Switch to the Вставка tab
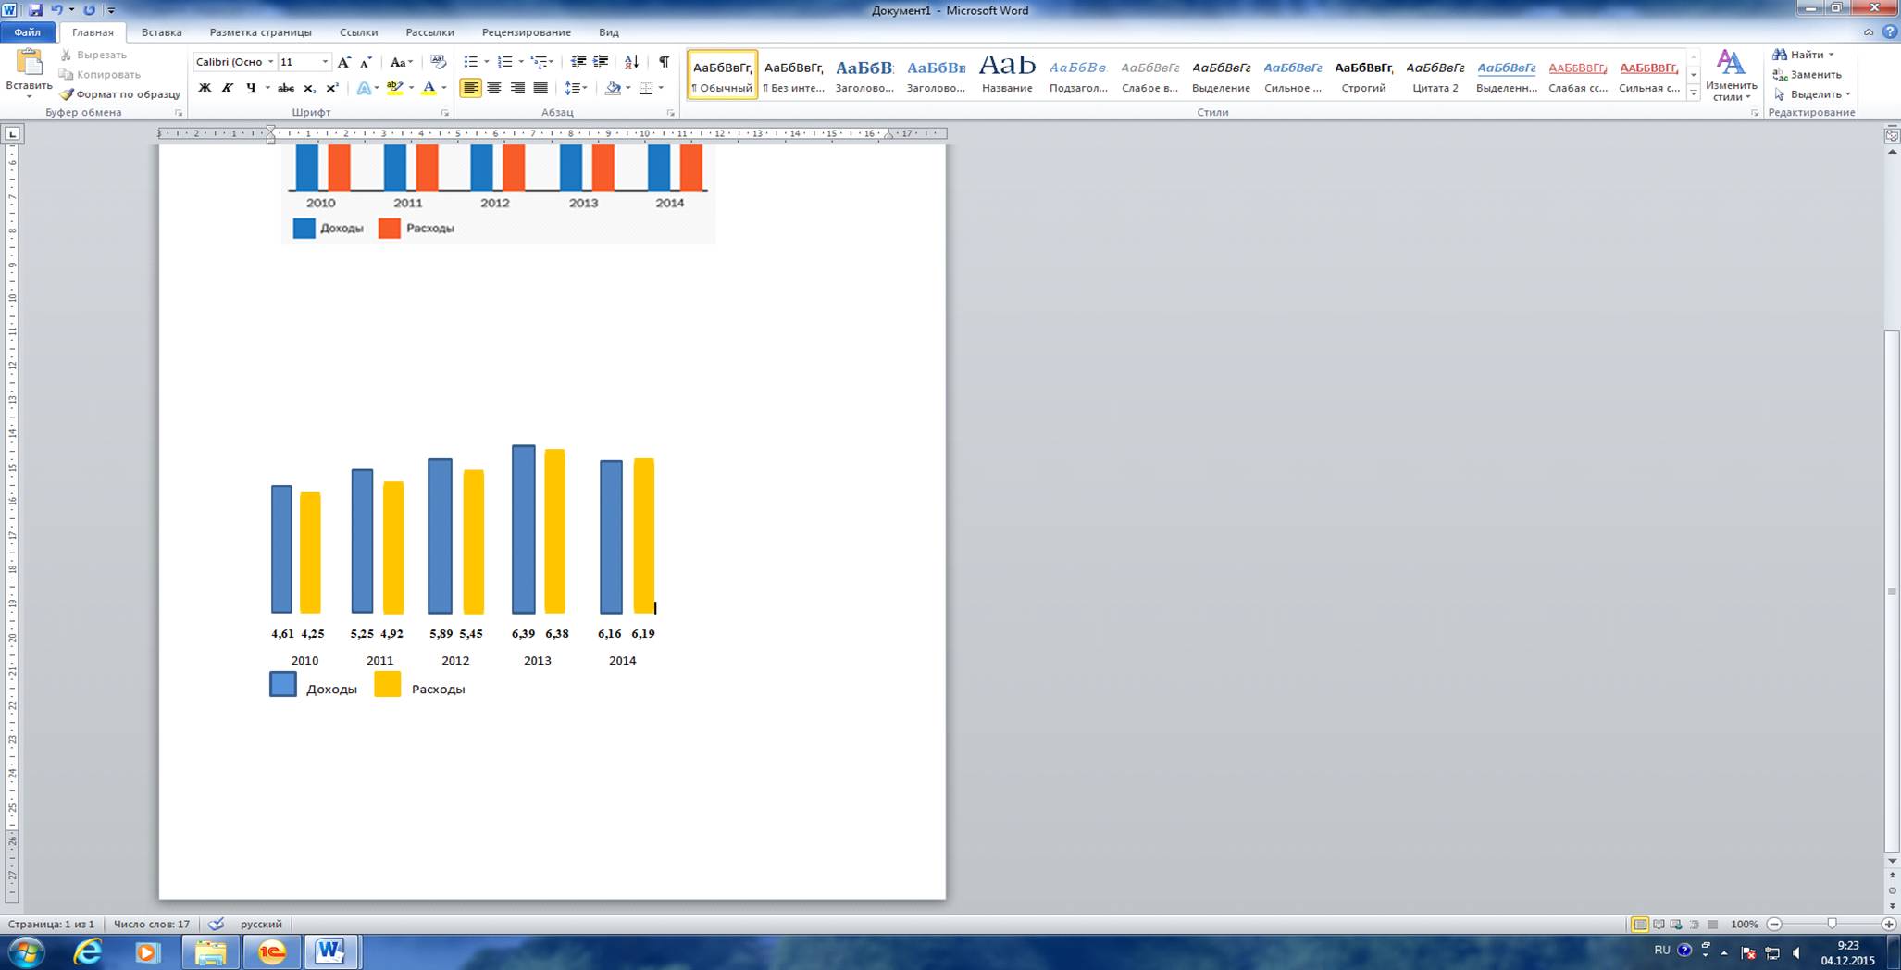1901x970 pixels. [x=161, y=32]
